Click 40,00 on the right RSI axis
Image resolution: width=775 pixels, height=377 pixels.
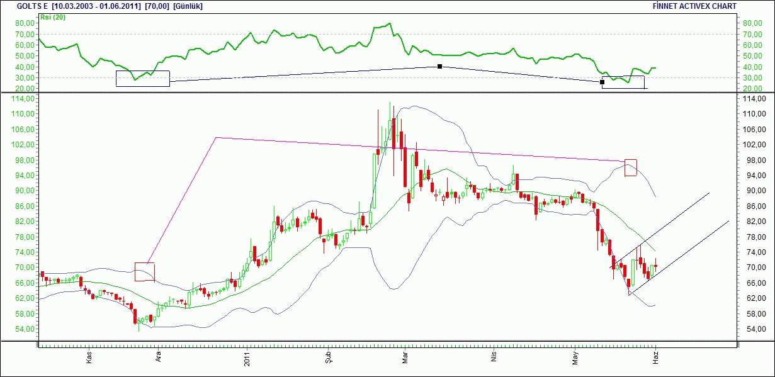(753, 67)
